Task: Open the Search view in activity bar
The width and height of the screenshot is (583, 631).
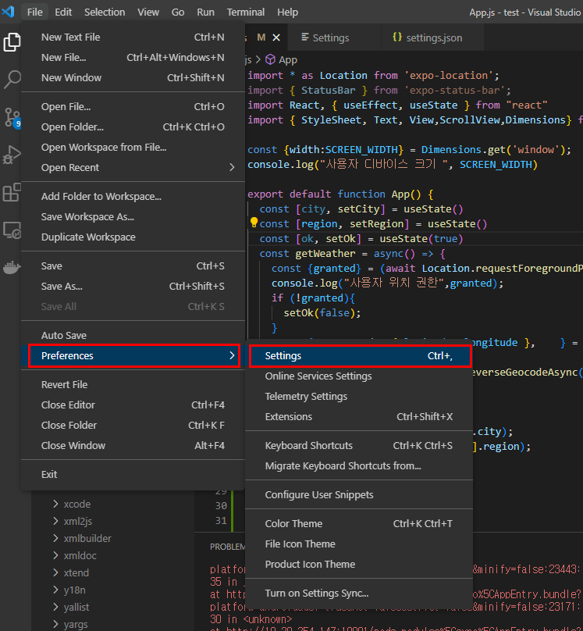Action: point(12,80)
